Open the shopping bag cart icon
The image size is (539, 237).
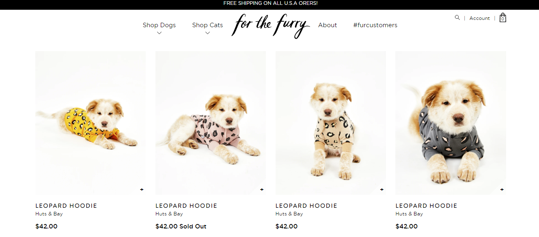tap(503, 18)
